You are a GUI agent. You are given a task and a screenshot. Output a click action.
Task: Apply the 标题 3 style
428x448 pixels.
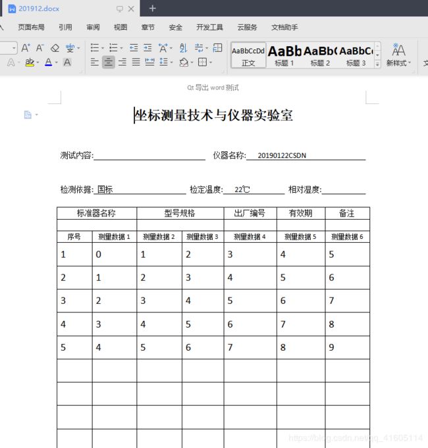coord(356,55)
